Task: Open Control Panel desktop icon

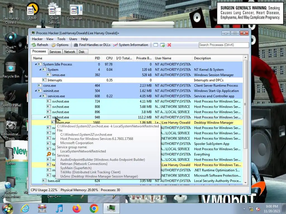Action: pyautogui.click(x=11, y=98)
